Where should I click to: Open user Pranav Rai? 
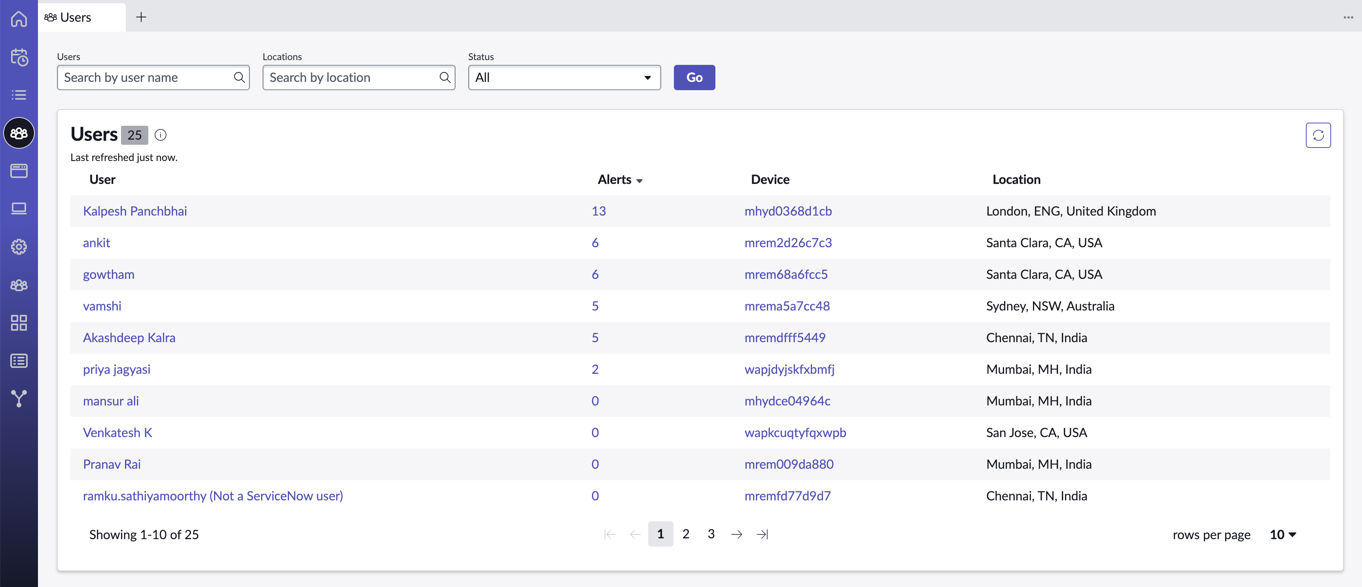tap(112, 464)
